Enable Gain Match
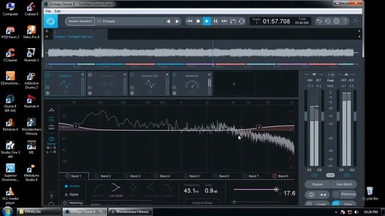Image resolution: width=385 pixels, height=216 pixels. (x=343, y=184)
